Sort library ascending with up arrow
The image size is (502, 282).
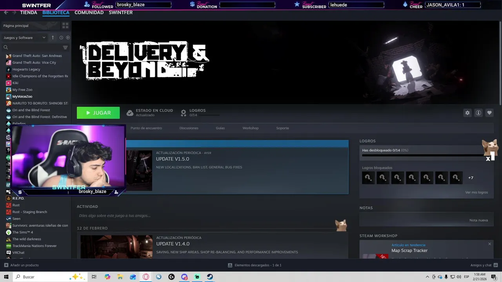pos(53,38)
